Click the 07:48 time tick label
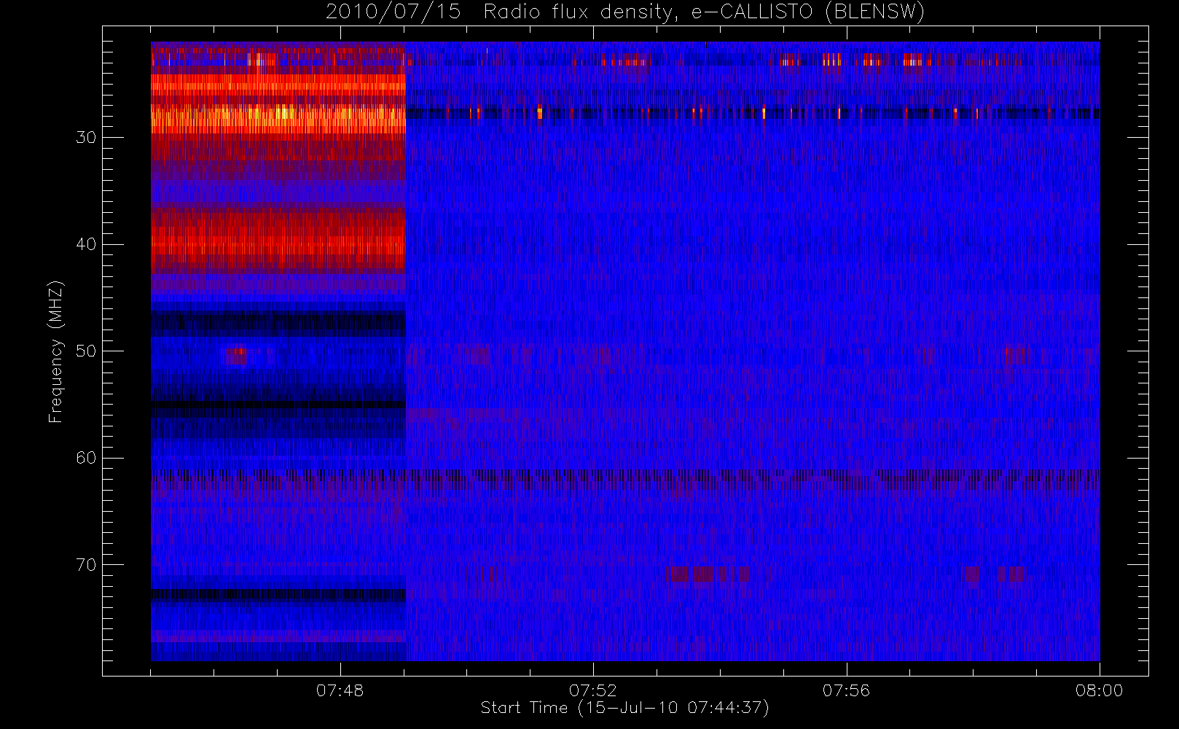 340,690
